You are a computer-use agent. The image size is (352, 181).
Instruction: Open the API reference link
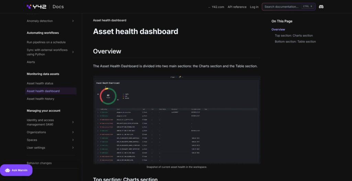click(237, 7)
